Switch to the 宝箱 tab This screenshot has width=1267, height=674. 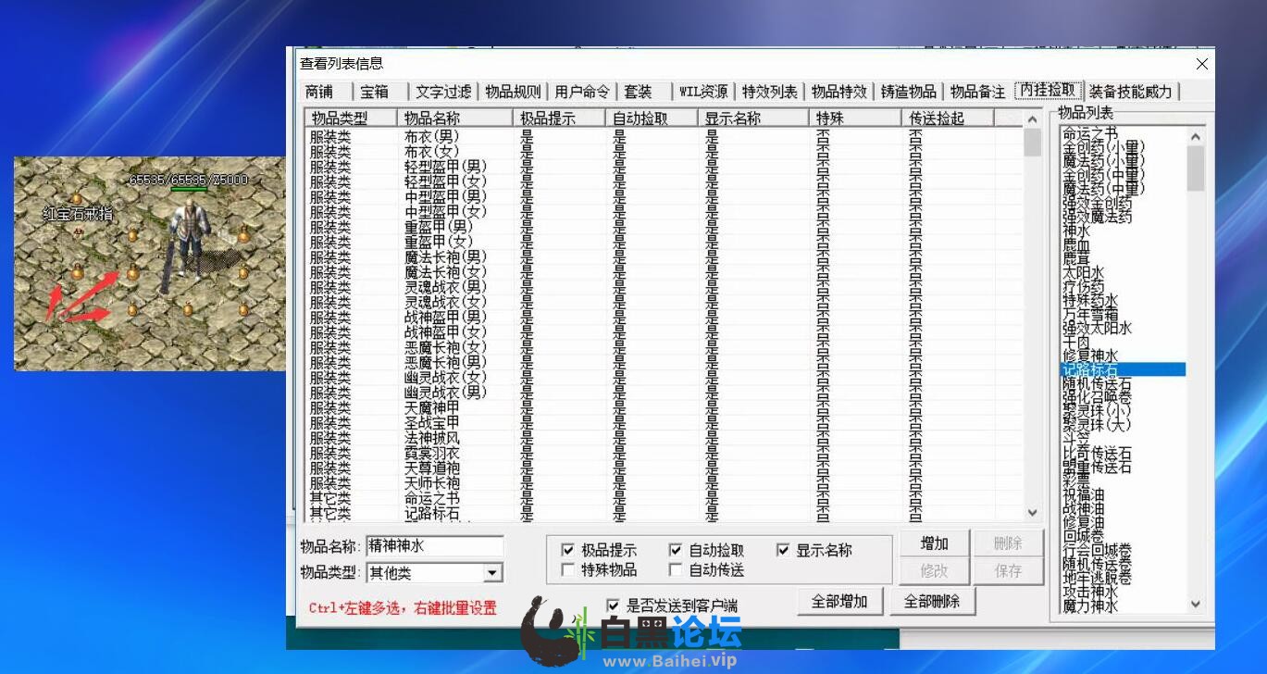375,92
